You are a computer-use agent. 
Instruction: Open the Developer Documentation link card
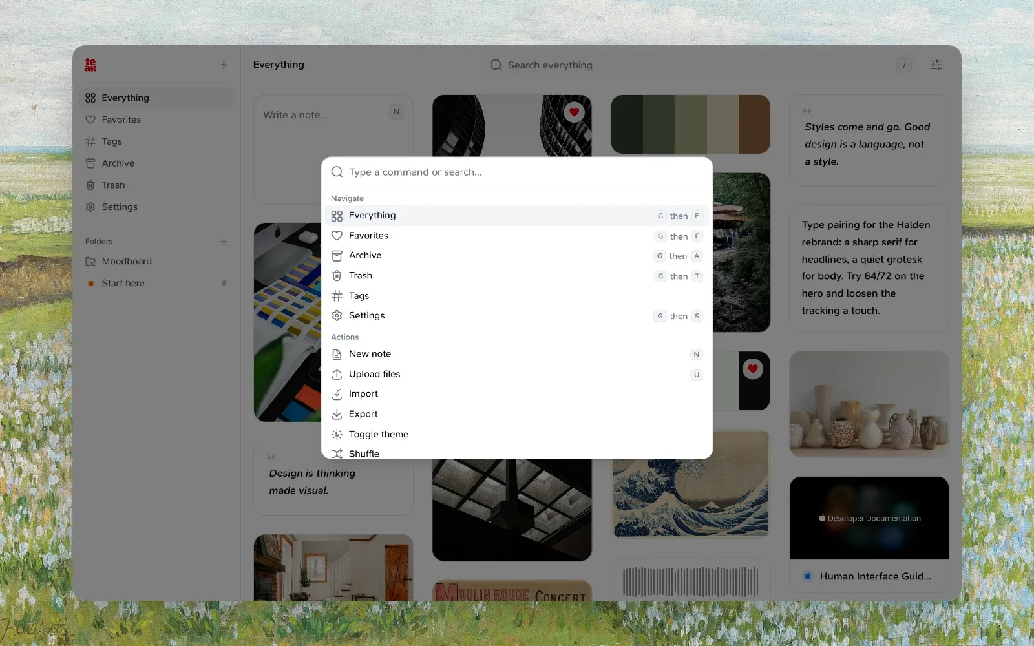click(869, 535)
